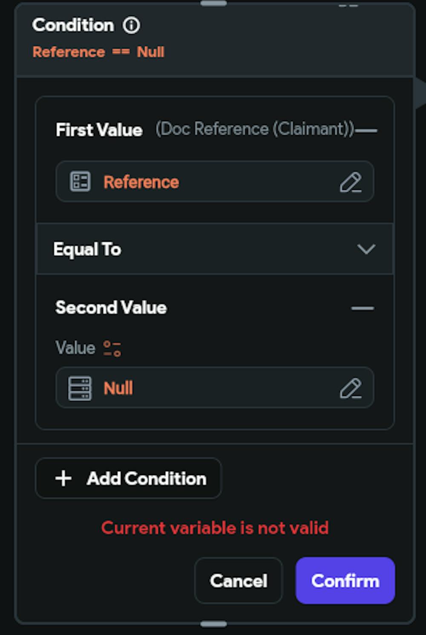The width and height of the screenshot is (426, 635).
Task: Open the Equal To operator dropdown
Action: coord(214,249)
